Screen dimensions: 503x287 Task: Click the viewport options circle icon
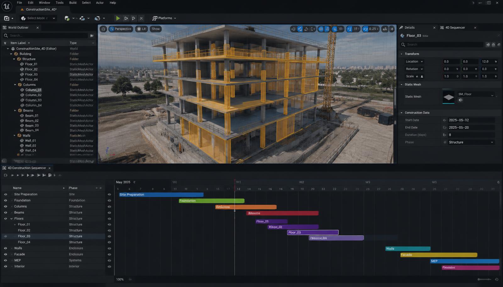103,29
